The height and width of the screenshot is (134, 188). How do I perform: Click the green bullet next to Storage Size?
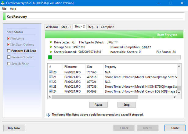click(51, 47)
